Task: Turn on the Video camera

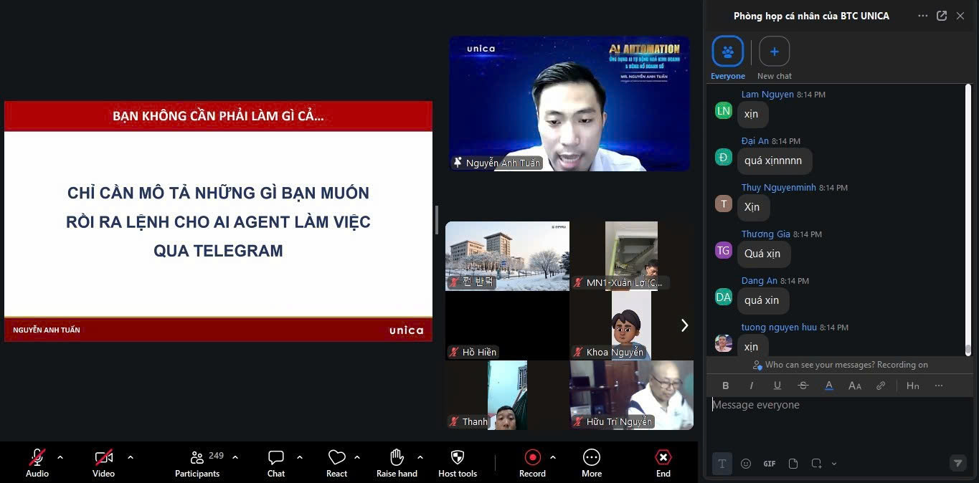Action: click(x=104, y=462)
